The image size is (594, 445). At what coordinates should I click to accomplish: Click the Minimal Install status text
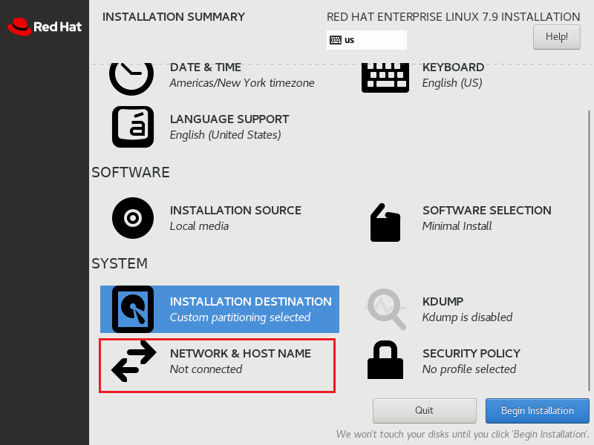click(457, 226)
